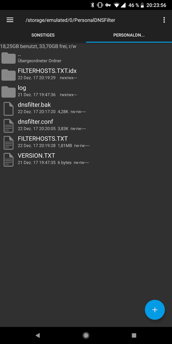Open the FILTERHOSTS.TXT file entry

pos(86,143)
